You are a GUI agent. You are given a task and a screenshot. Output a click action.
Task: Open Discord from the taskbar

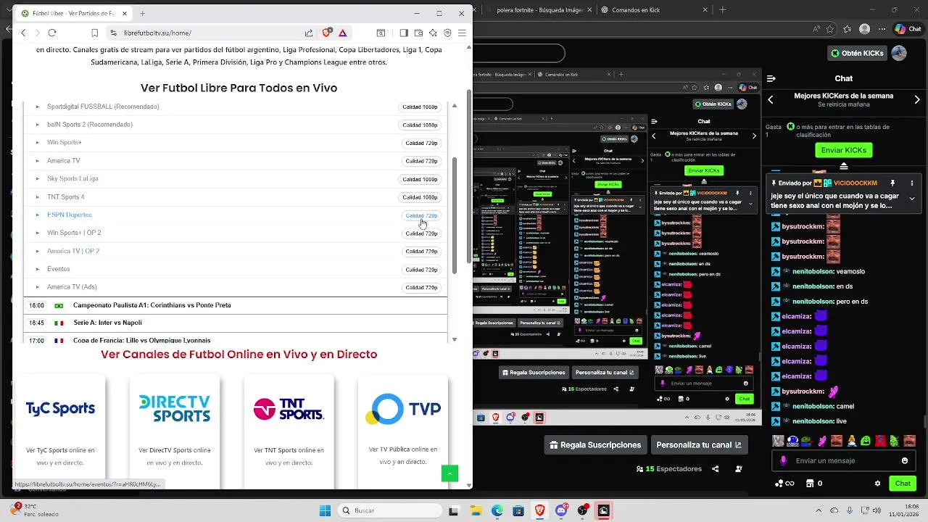(561, 510)
